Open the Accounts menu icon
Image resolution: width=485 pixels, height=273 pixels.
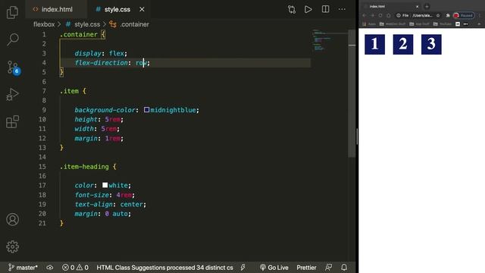(x=12, y=219)
